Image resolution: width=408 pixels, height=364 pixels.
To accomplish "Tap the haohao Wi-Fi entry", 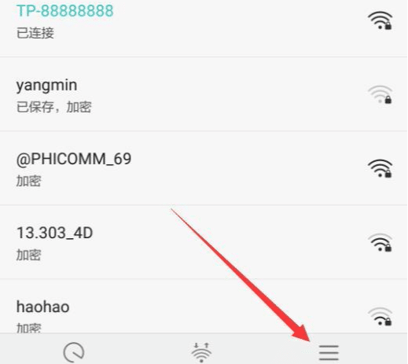I will (x=204, y=307).
